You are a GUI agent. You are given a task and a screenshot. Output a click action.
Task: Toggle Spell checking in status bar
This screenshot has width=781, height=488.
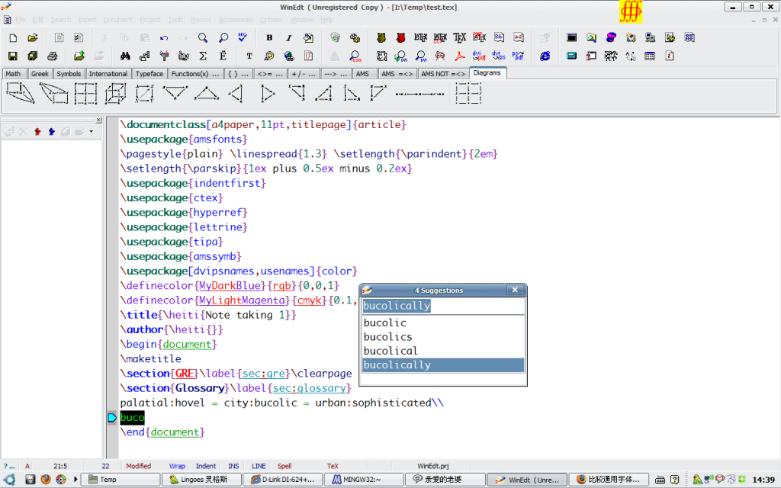[x=284, y=466]
